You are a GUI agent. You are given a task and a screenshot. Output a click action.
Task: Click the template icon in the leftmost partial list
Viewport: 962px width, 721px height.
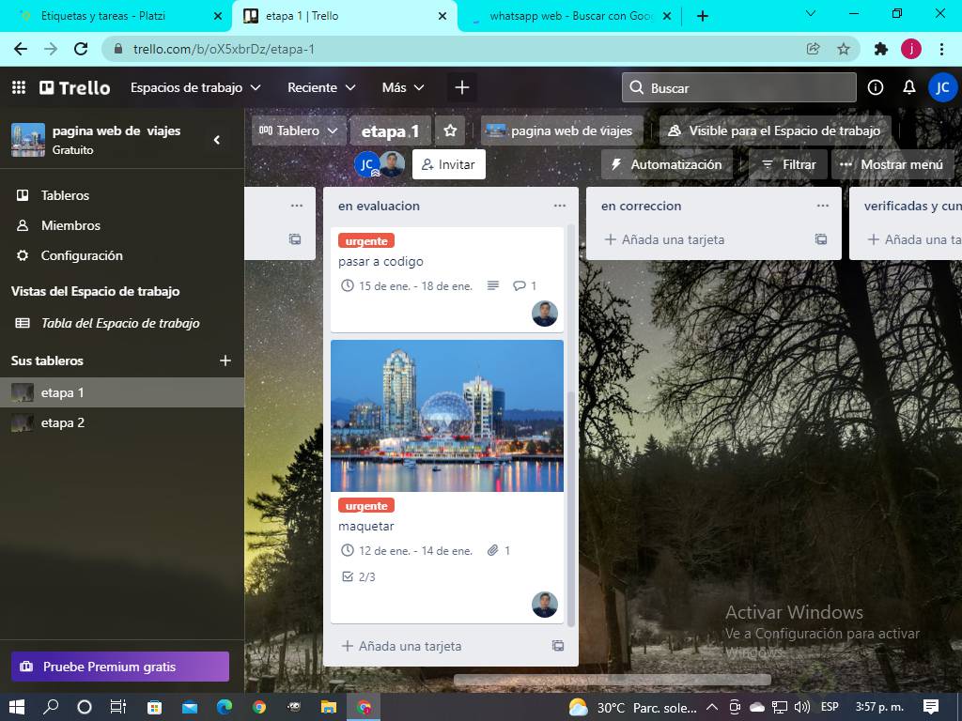click(x=295, y=239)
